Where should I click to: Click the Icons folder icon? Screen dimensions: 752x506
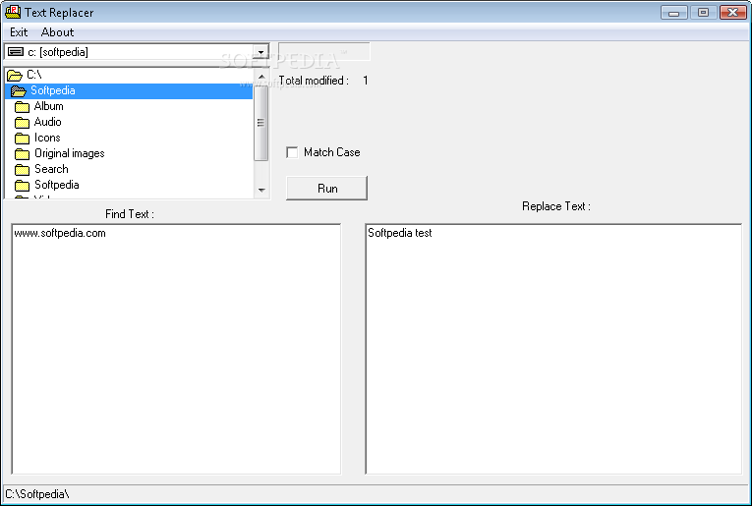click(22, 138)
